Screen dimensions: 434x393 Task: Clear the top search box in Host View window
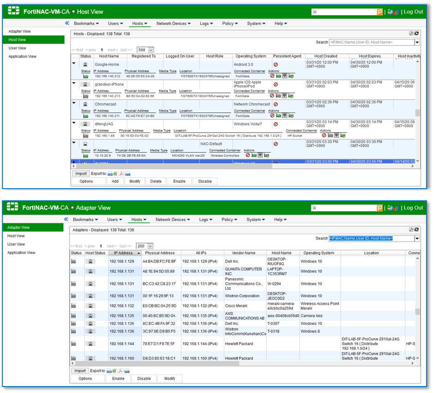tap(315, 12)
